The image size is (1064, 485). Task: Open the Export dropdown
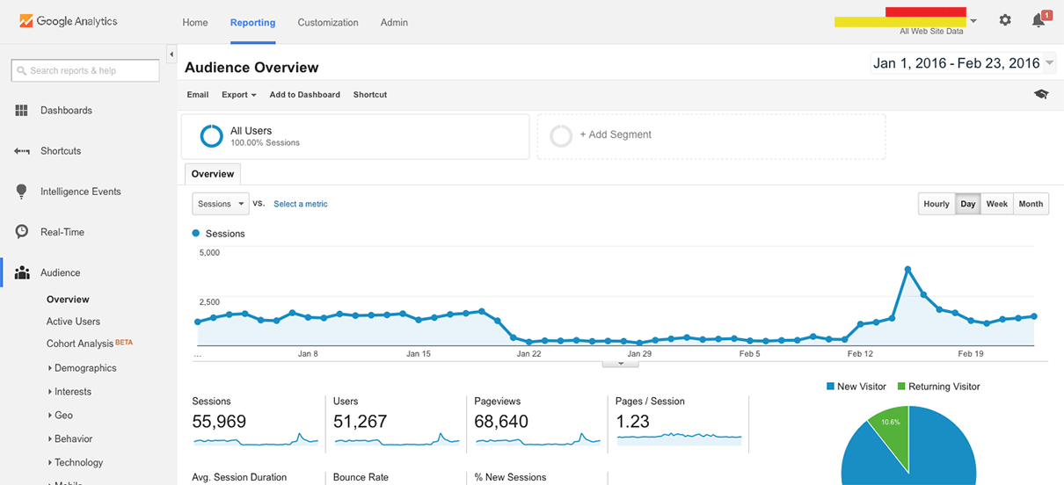click(239, 95)
